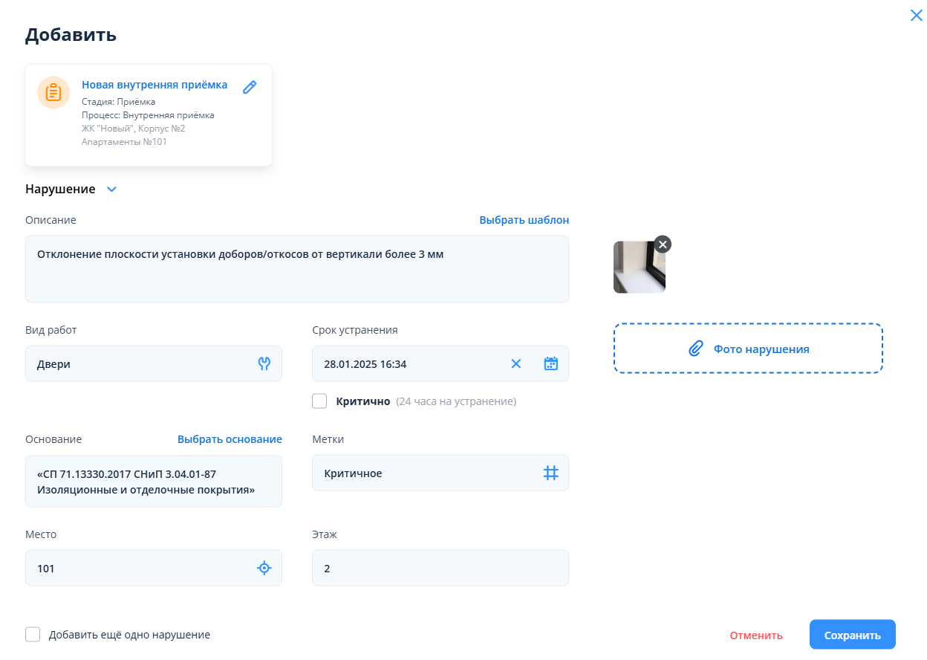
Task: Open calendar picker for Срок устранения
Action: point(550,363)
